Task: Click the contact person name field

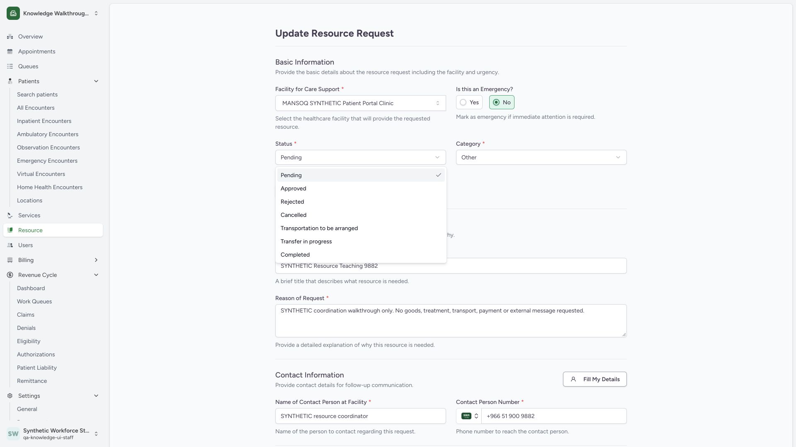Action: [x=361, y=416]
